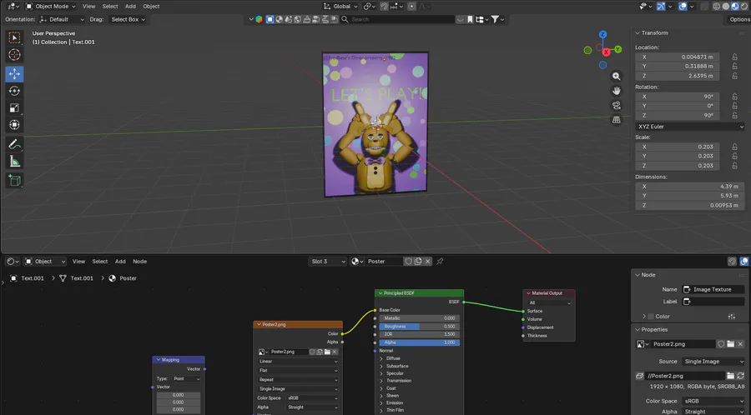Image resolution: width=751 pixels, height=415 pixels.
Task: Toggle lock on Location X
Action: coord(734,57)
